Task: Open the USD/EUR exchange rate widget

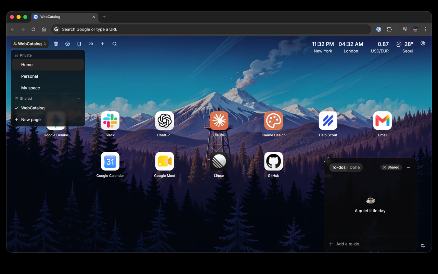Action: [x=380, y=47]
